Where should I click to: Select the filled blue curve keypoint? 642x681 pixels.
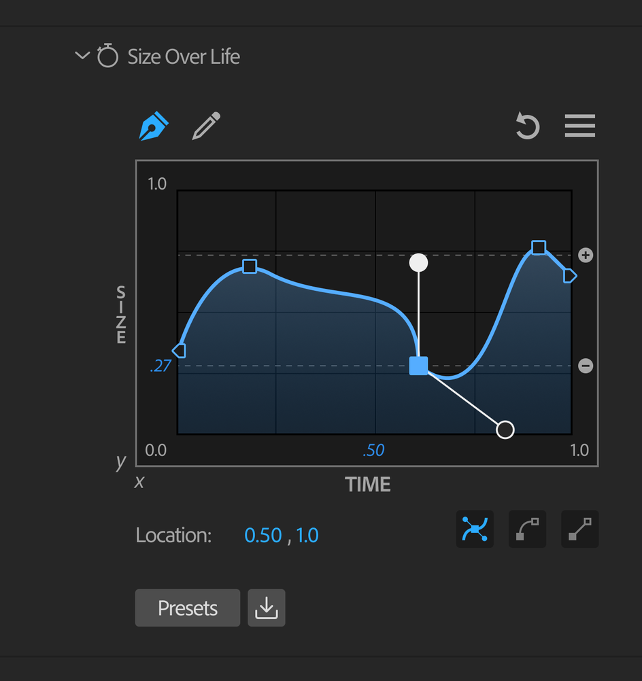point(418,366)
